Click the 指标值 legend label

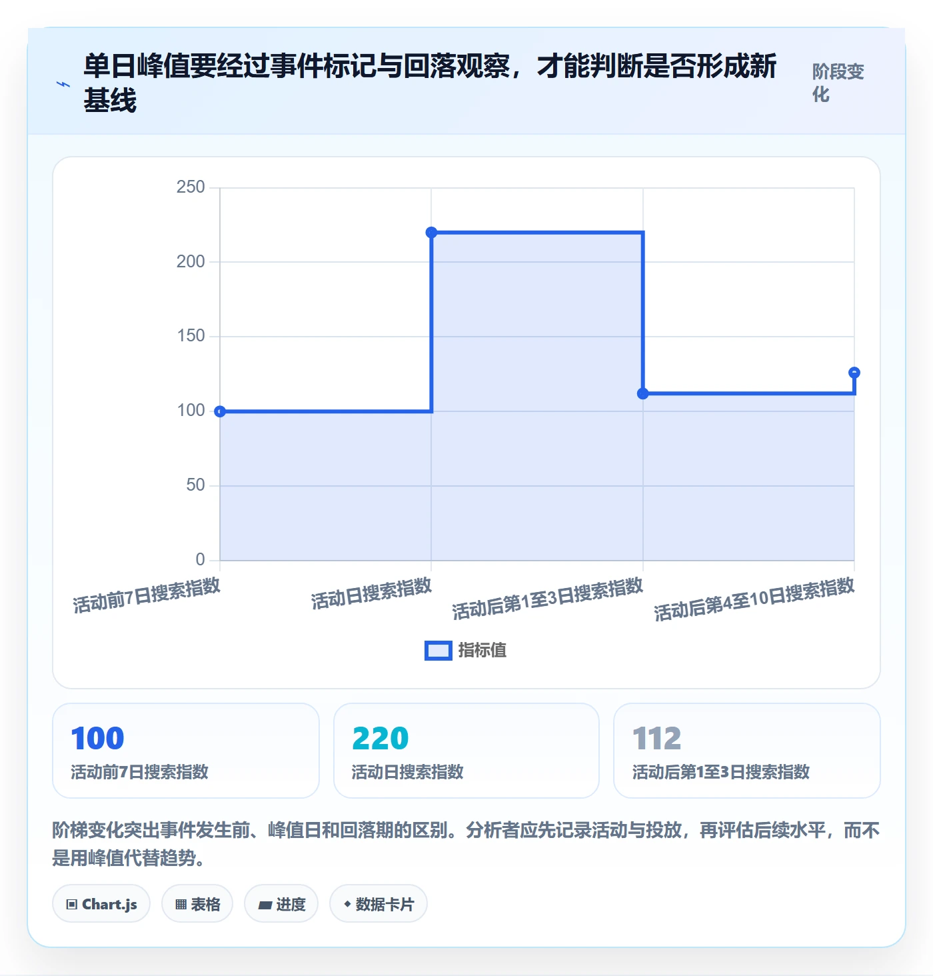tap(482, 650)
